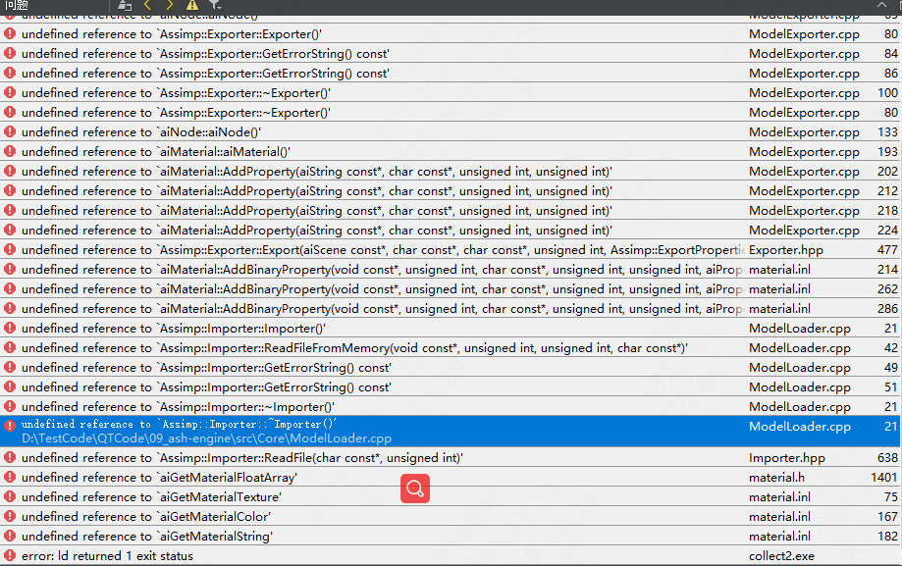Screen dimensions: 902x566
Task: Click material.inl on the line 286 row
Action: click(779, 309)
